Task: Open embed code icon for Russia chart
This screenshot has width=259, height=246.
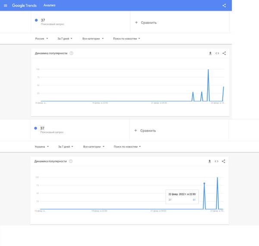Action: [217, 53]
